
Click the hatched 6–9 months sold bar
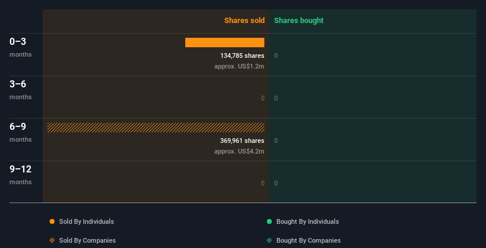(x=156, y=128)
